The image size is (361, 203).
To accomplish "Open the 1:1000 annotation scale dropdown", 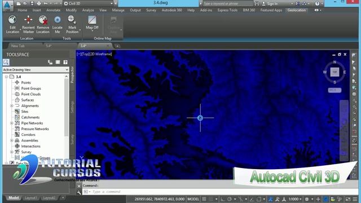I will click(x=295, y=199).
